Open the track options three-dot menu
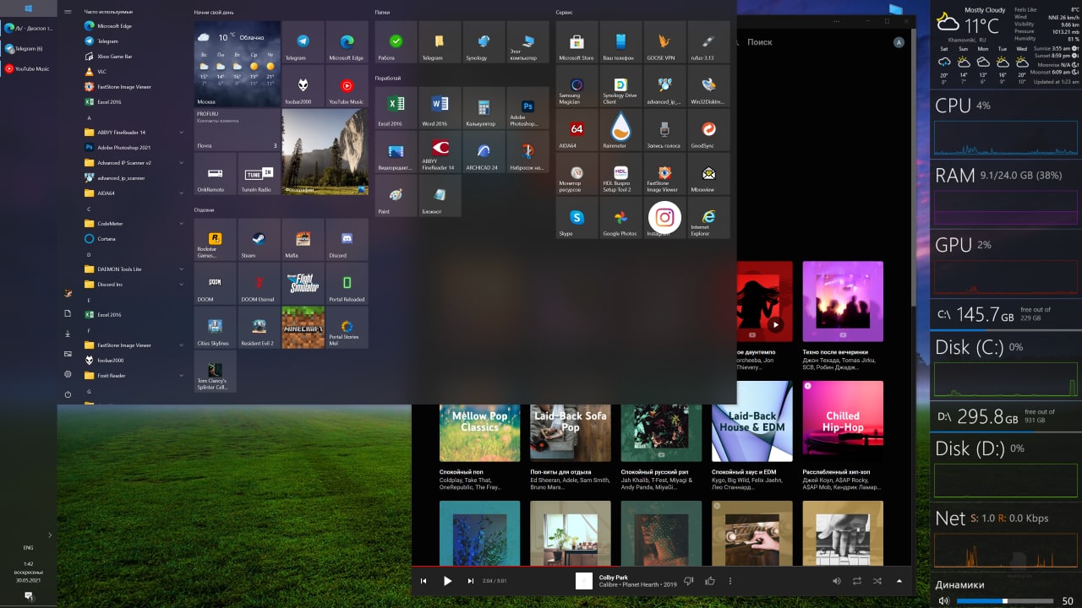This screenshot has height=608, width=1082. click(x=730, y=581)
